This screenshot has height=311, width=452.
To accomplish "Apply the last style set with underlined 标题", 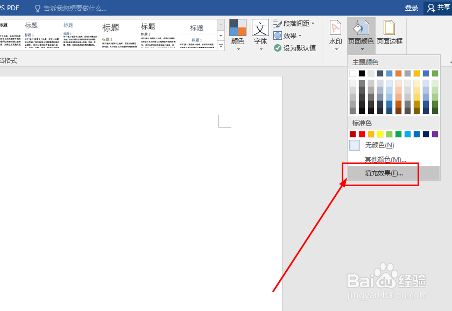I will coord(197,35).
